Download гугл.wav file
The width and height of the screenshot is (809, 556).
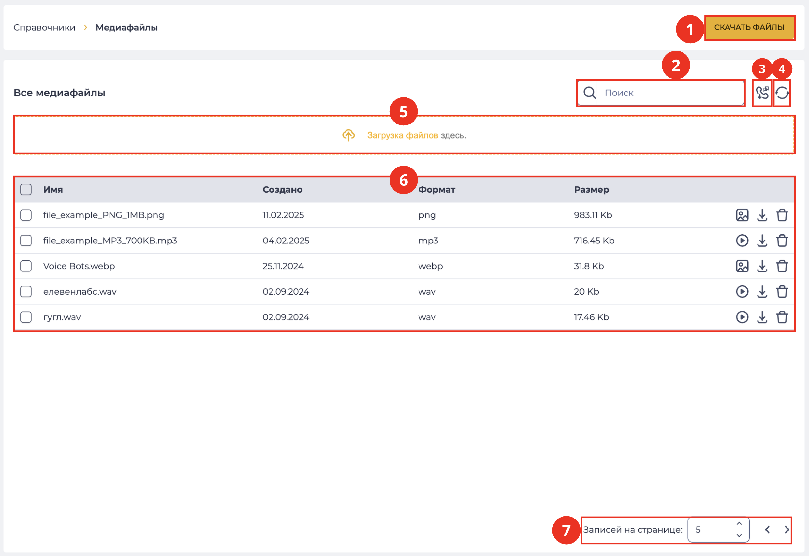(762, 317)
